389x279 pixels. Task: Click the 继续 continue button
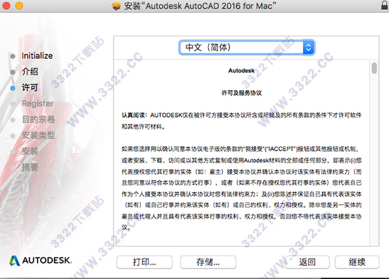pos(357,262)
